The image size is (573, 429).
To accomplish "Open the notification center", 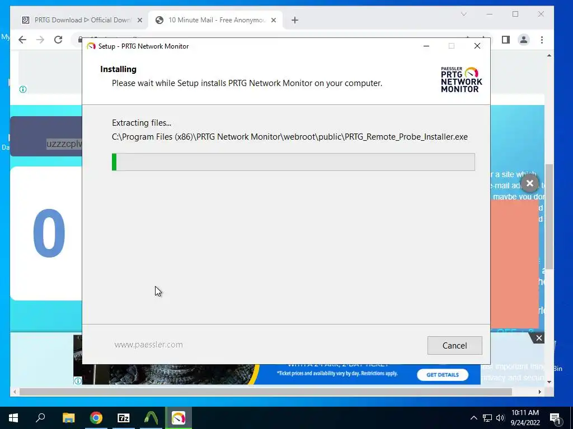I will tap(555, 418).
